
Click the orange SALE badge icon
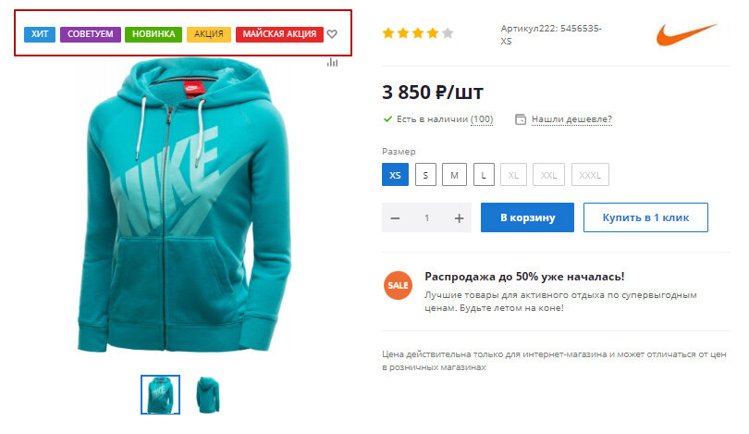click(x=398, y=285)
